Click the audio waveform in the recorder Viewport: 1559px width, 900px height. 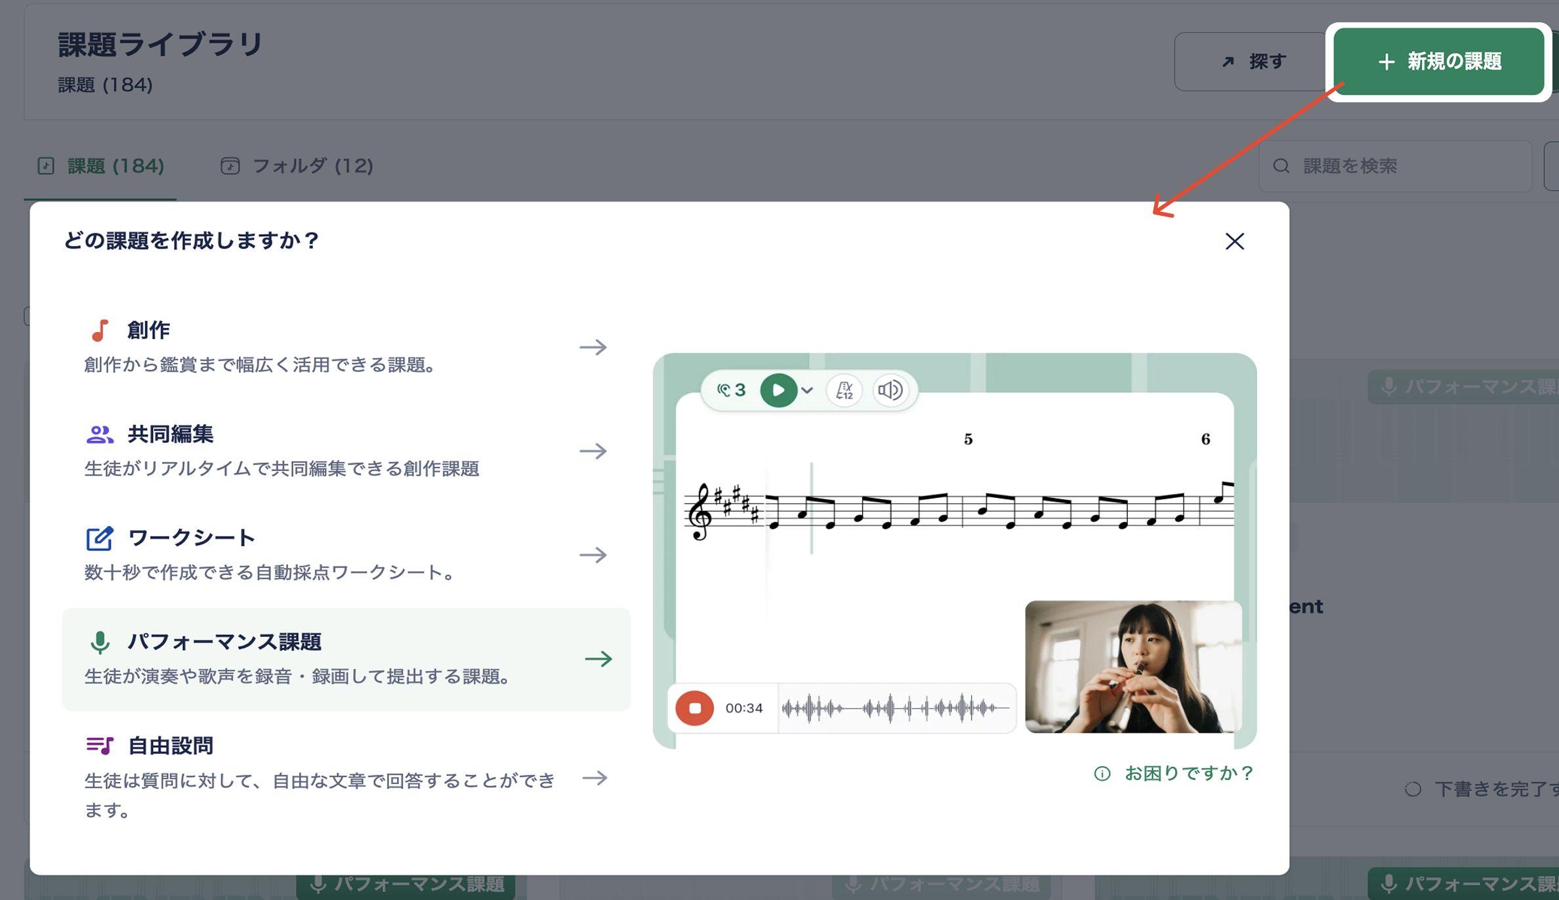tap(896, 708)
